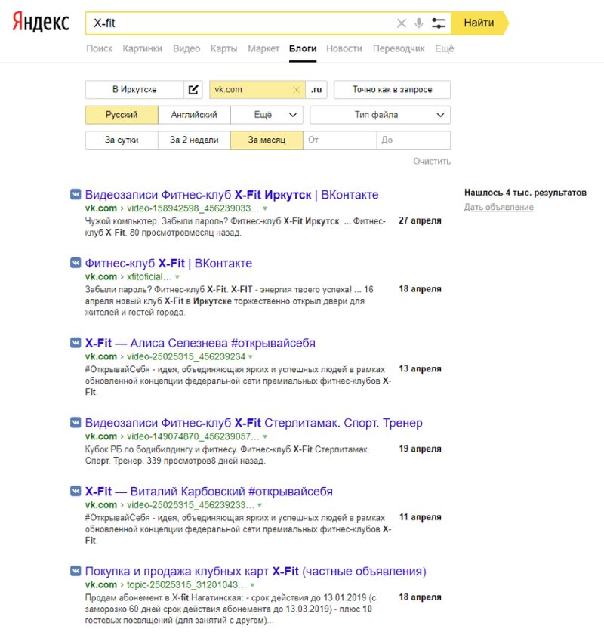The height and width of the screenshot is (632, 604).
Task: Switch to the Переводчик tab
Action: pos(399,49)
